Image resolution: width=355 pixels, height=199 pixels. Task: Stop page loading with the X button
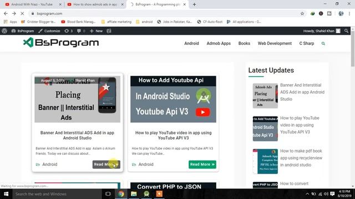click(22, 13)
